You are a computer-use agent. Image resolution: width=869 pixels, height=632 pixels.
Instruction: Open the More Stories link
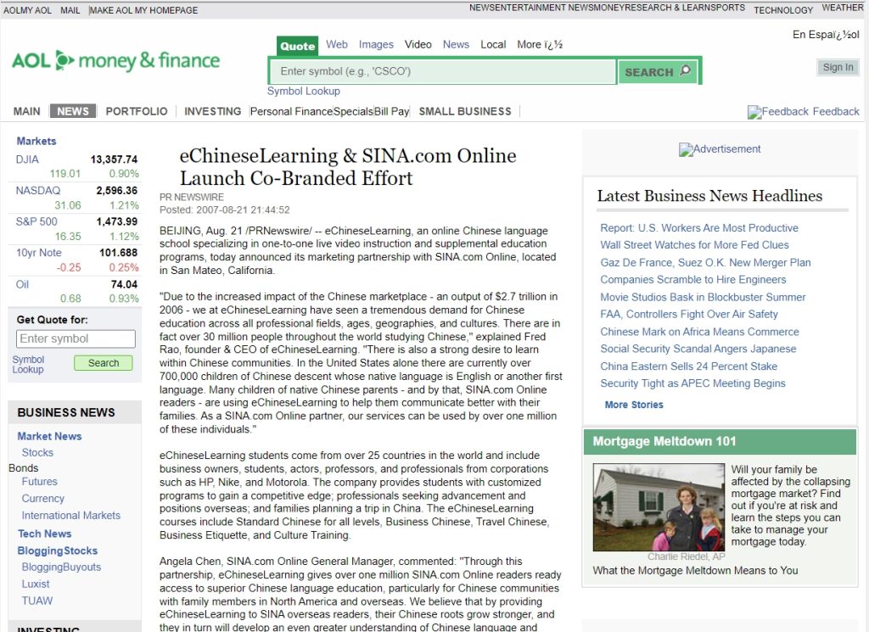coord(634,405)
